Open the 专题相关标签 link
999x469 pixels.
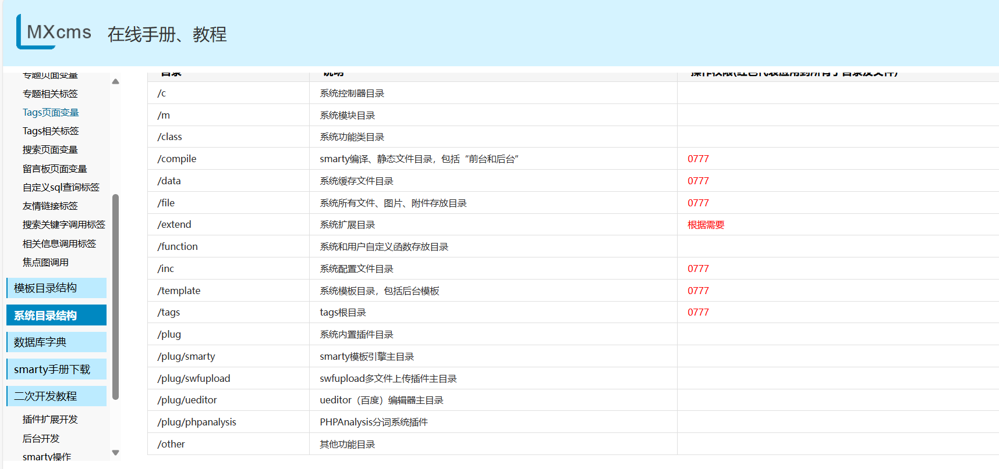(50, 94)
